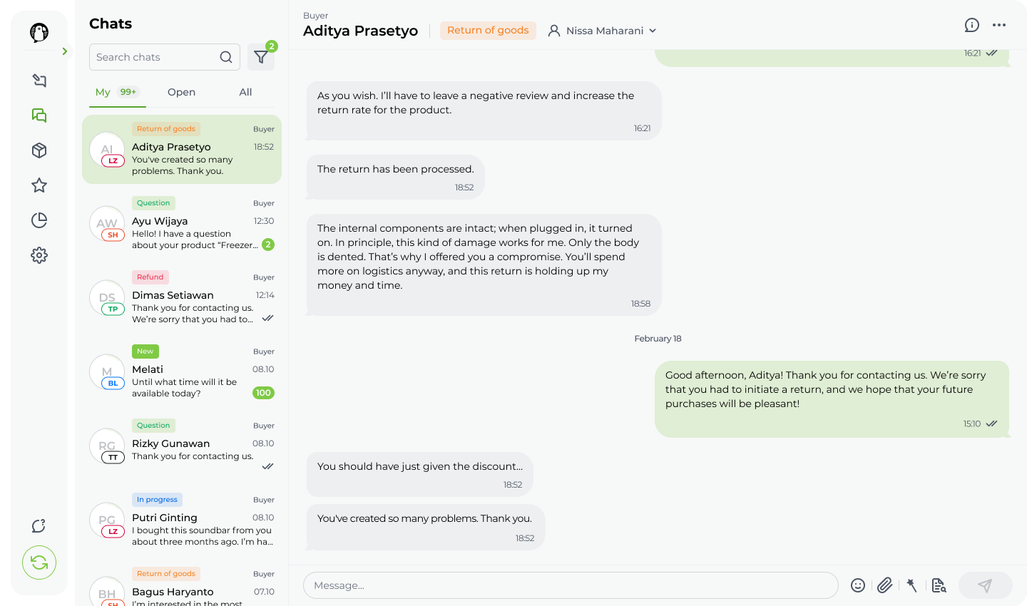
Task: Attach a file using the paperclip icon
Action: [x=884, y=585]
